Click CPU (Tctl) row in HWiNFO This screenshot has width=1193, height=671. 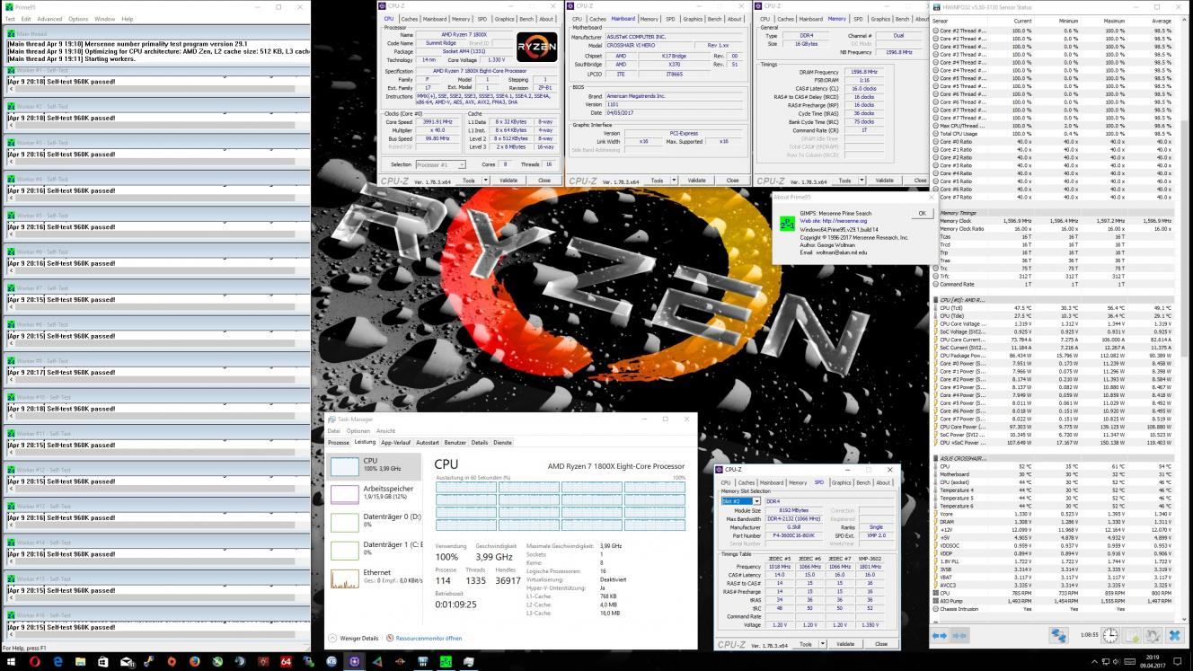(1056, 308)
